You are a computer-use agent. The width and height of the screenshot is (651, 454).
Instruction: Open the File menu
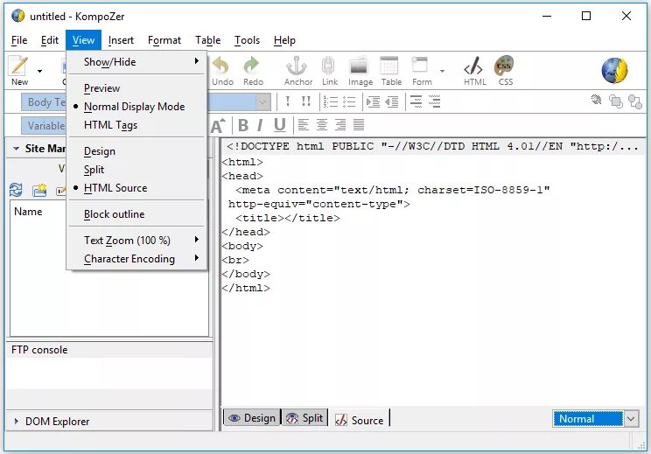(x=19, y=40)
